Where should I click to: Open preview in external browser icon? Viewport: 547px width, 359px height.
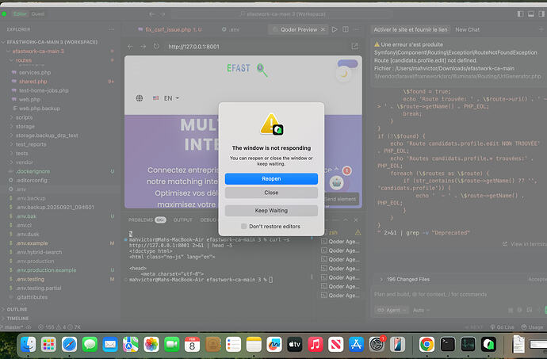pos(355,47)
